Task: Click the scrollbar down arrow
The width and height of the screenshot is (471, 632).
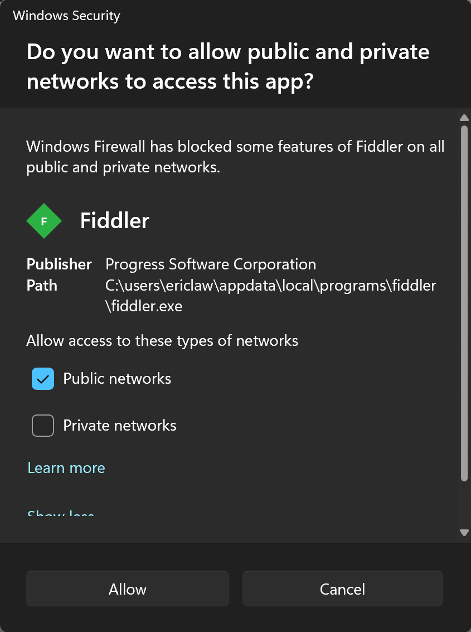Action: click(464, 533)
